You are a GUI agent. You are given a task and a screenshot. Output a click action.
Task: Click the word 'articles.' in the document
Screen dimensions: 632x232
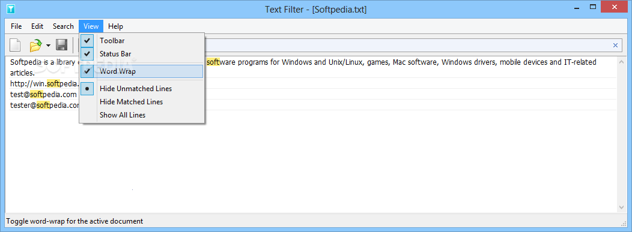pos(22,73)
